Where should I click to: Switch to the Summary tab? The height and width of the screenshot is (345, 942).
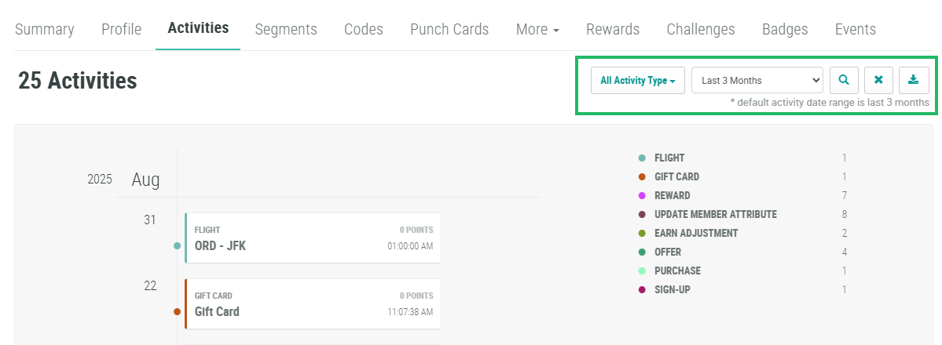(45, 30)
